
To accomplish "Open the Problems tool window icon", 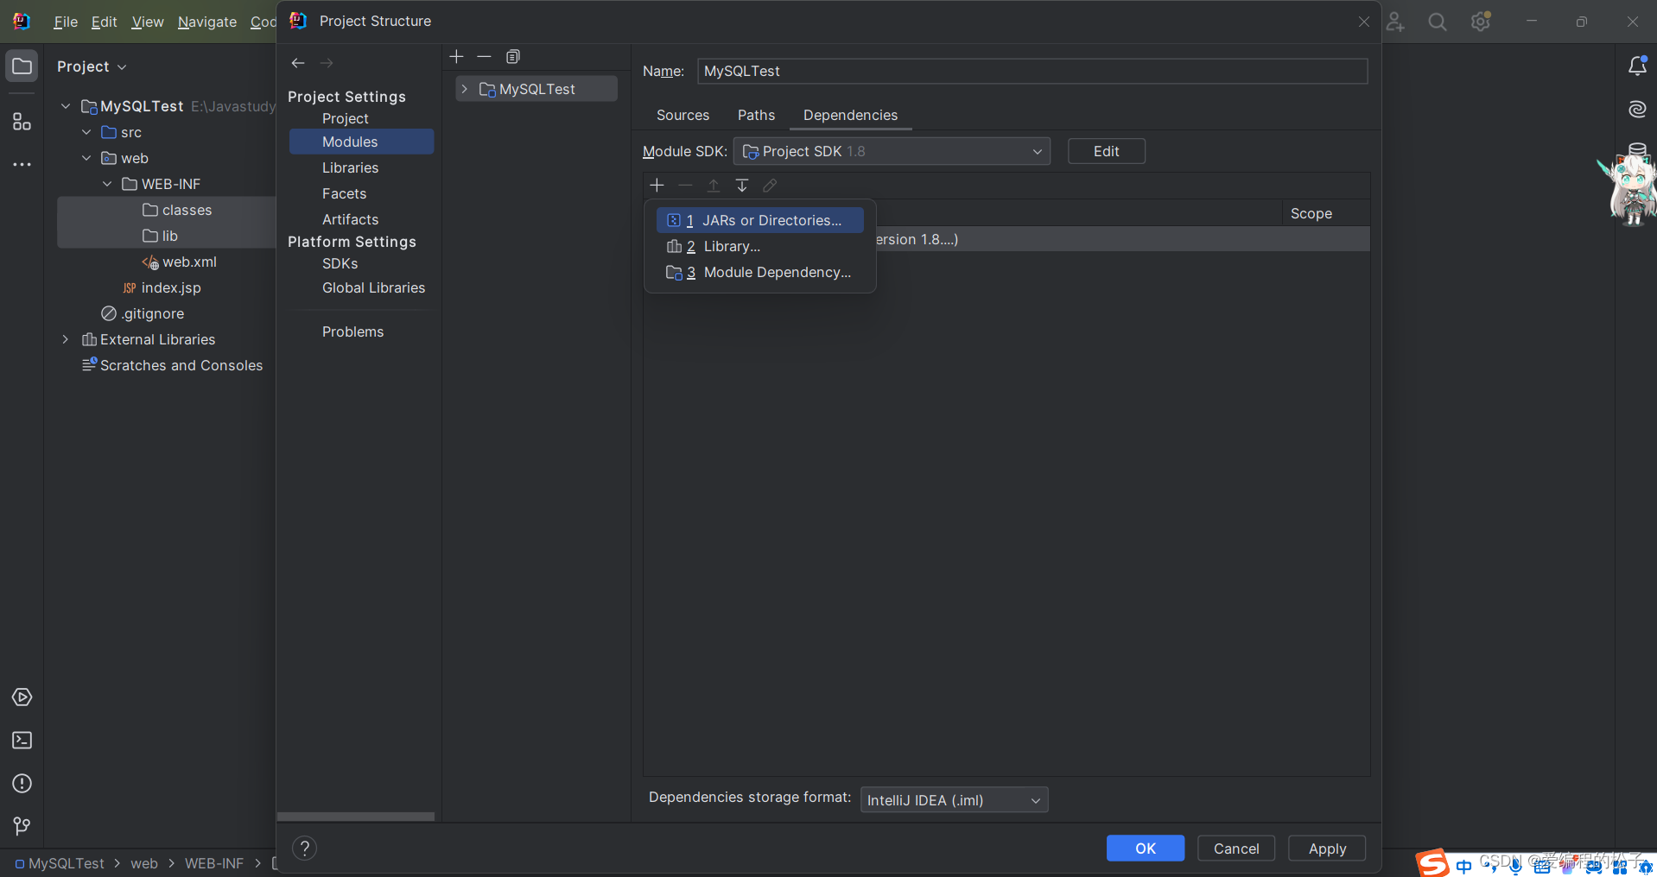I will point(22,783).
